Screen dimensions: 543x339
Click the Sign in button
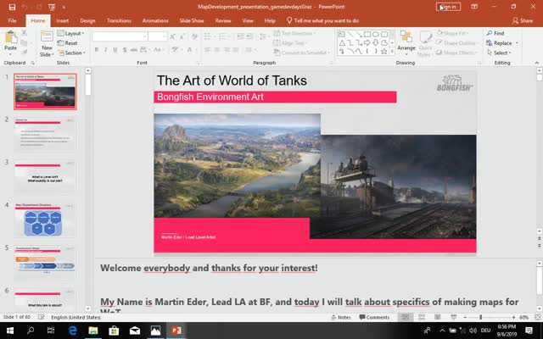pyautogui.click(x=448, y=7)
